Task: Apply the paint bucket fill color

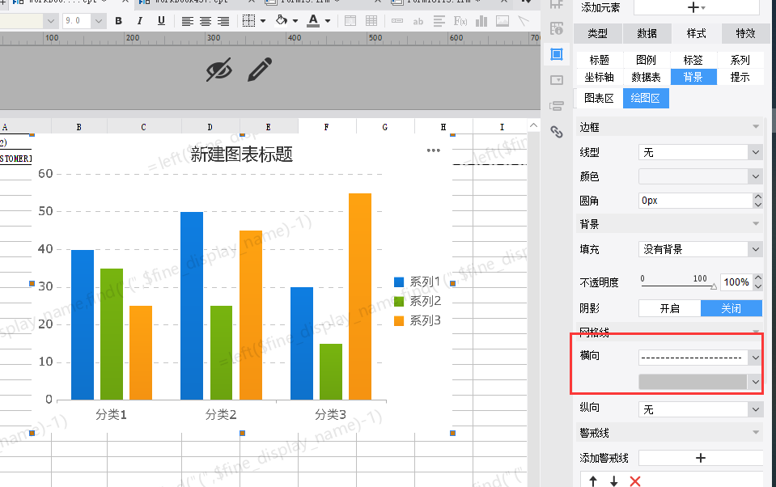Action: click(281, 20)
